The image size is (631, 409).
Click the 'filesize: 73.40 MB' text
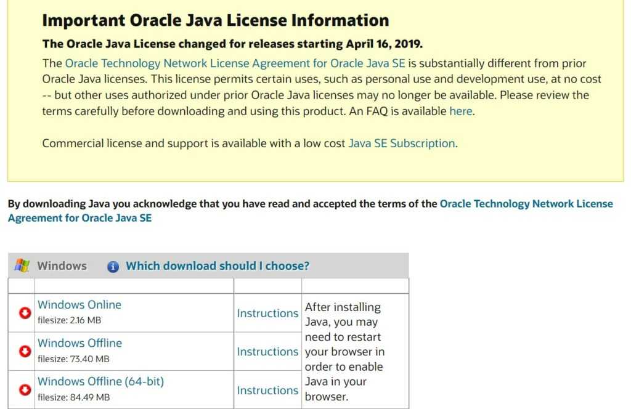coord(73,359)
